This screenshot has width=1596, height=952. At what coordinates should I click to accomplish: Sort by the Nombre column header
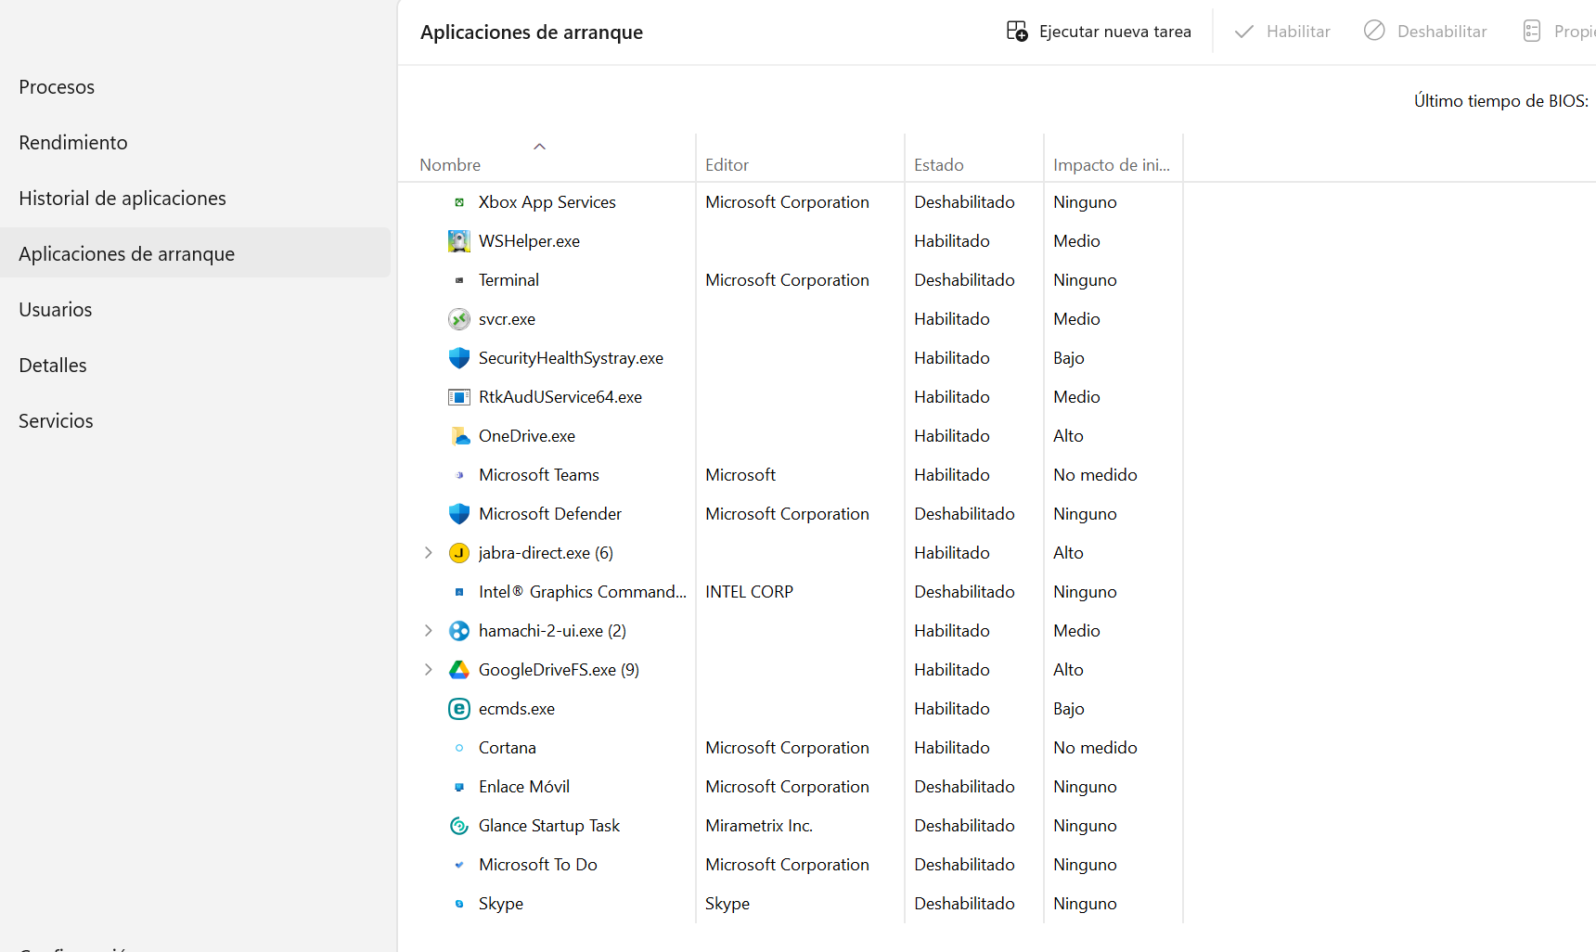point(450,165)
